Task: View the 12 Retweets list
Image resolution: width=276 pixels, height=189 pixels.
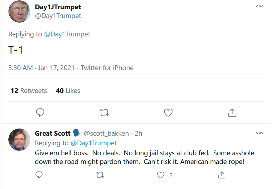Action: tap(29, 91)
